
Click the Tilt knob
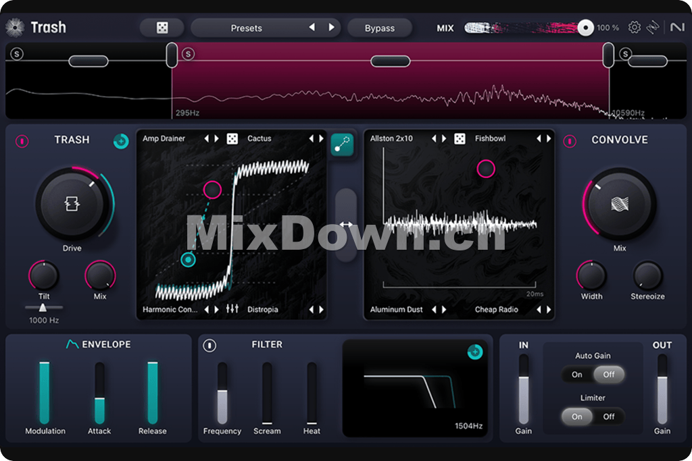43,275
